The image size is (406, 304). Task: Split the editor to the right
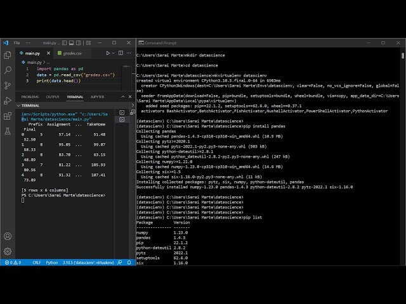(x=121, y=53)
